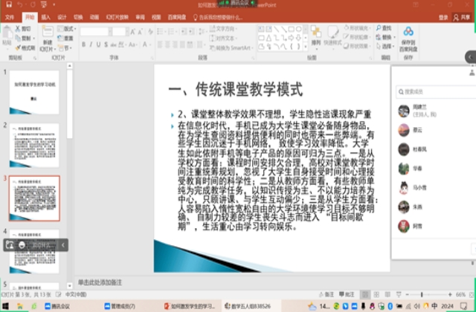
Task: Open the Insert ribbon tab
Action: [46, 15]
